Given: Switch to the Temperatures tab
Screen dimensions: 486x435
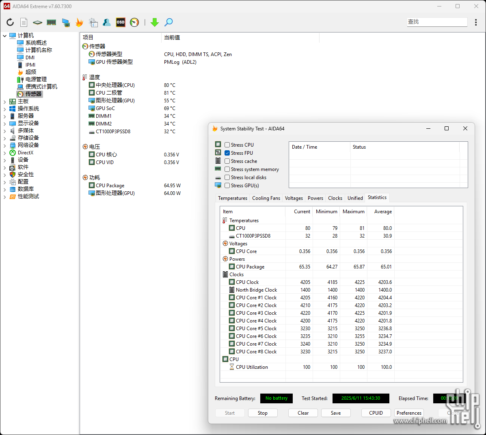Looking at the screenshot, I should (x=233, y=198).
